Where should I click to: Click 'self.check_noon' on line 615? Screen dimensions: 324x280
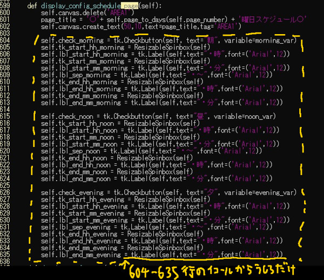(x=67, y=117)
